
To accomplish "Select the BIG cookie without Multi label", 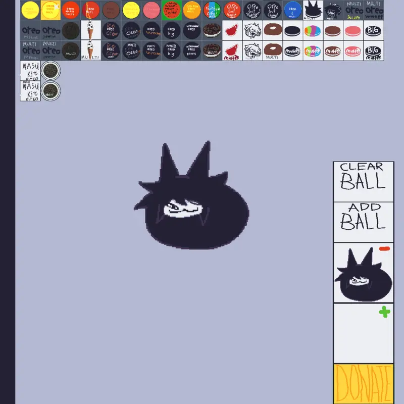I will click(374, 30).
